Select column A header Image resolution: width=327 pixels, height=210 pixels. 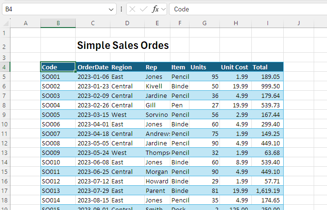pos(25,23)
